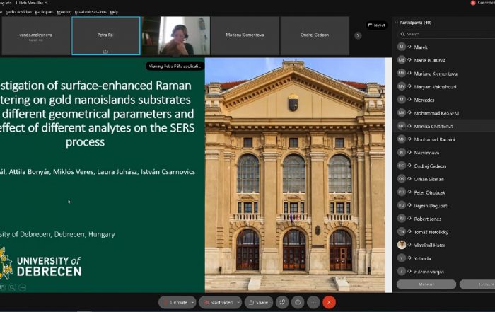Click the headset audio icon next to Peter Otrubcak
This screenshot has width=495, height=312.
[409, 192]
